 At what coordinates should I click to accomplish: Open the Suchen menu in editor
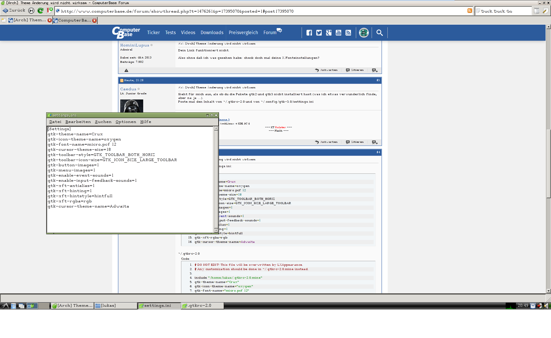103,122
